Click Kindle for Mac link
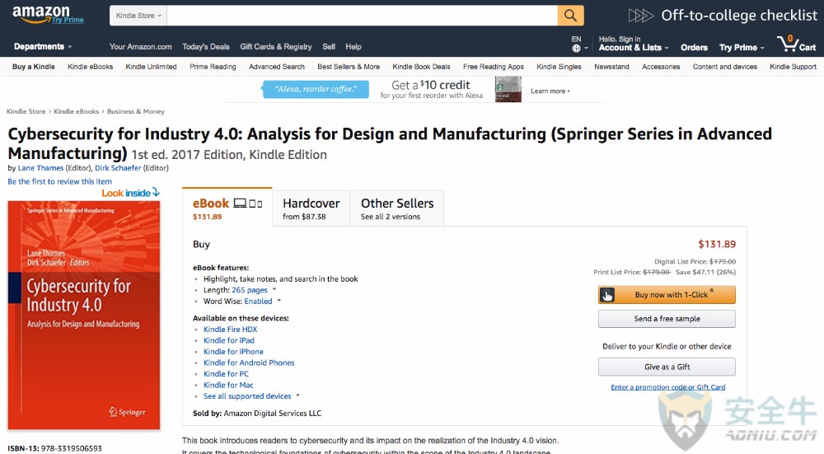Image resolution: width=824 pixels, height=454 pixels. click(x=228, y=385)
